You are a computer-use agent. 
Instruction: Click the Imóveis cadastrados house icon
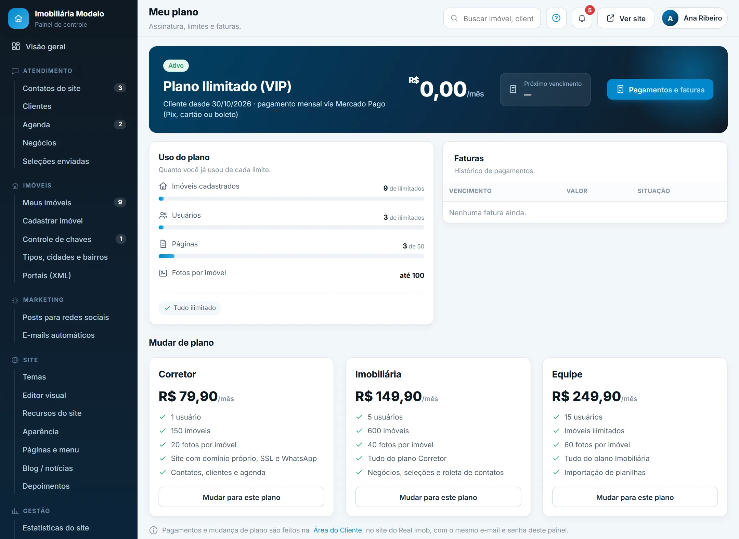pyautogui.click(x=163, y=186)
